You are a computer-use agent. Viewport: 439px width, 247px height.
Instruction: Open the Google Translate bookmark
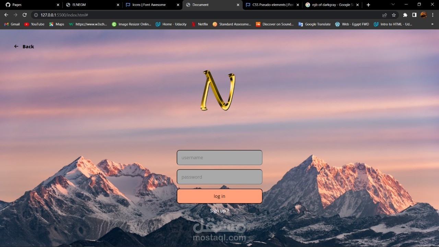coord(314,24)
